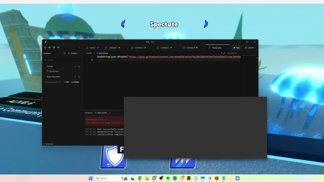Open Task View on the taskbar
This screenshot has width=324, height=182.
click(133, 178)
